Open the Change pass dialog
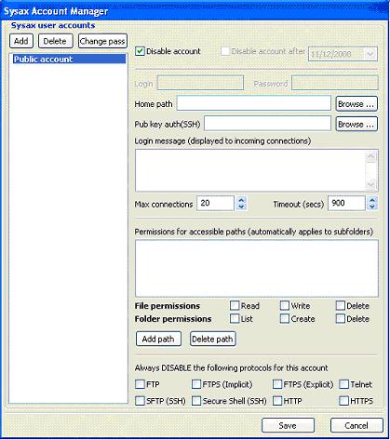The image size is (390, 440). 102,41
